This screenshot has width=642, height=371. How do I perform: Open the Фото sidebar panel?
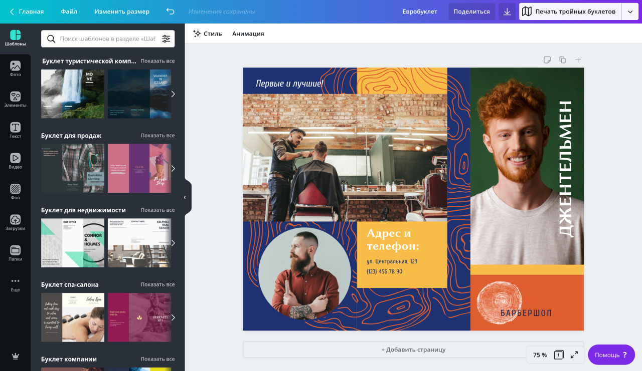(x=15, y=69)
